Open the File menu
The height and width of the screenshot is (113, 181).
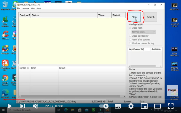tap(19, 8)
